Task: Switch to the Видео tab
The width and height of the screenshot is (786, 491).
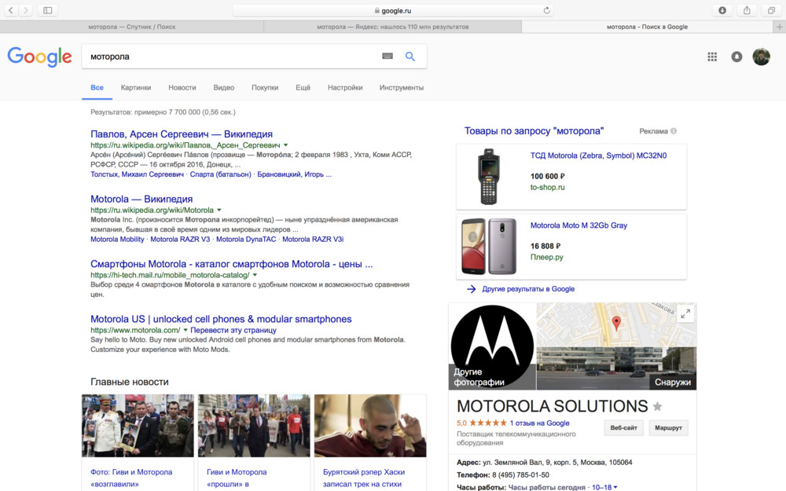Action: (223, 88)
